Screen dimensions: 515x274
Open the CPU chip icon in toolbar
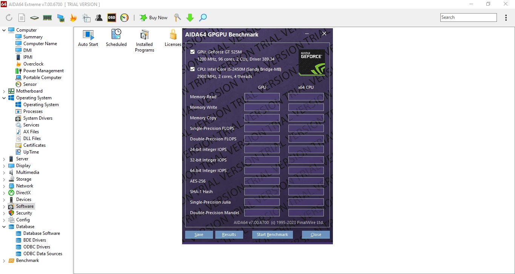tap(35, 18)
